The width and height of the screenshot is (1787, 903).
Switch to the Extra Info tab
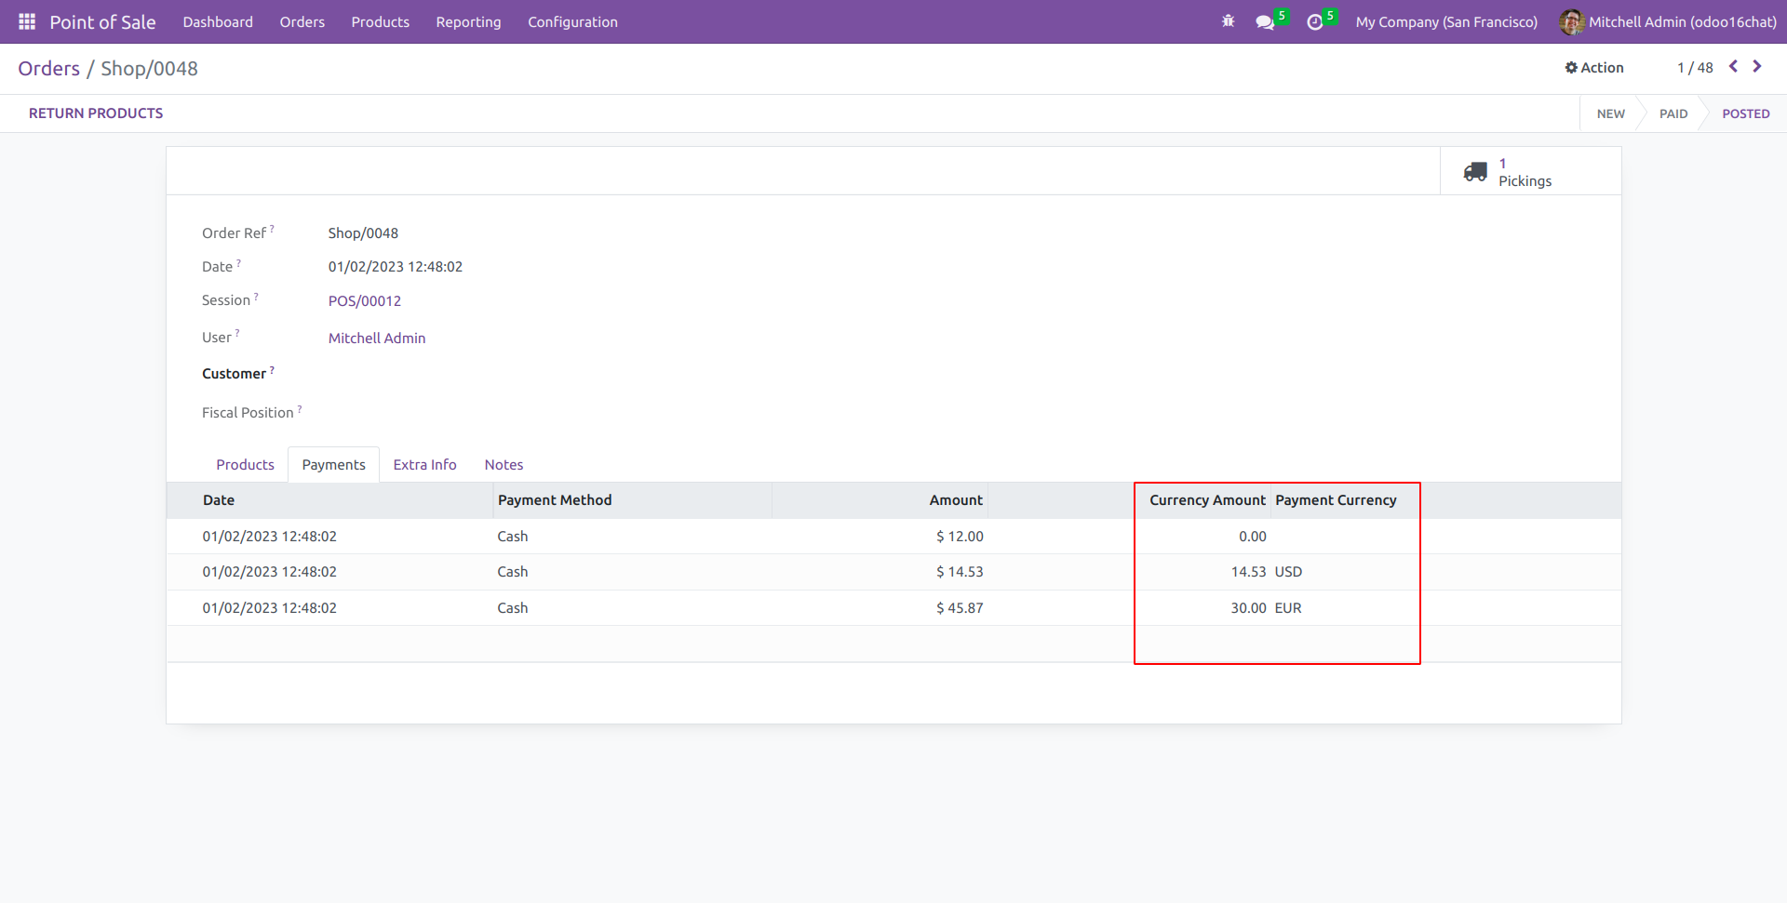[x=424, y=465]
